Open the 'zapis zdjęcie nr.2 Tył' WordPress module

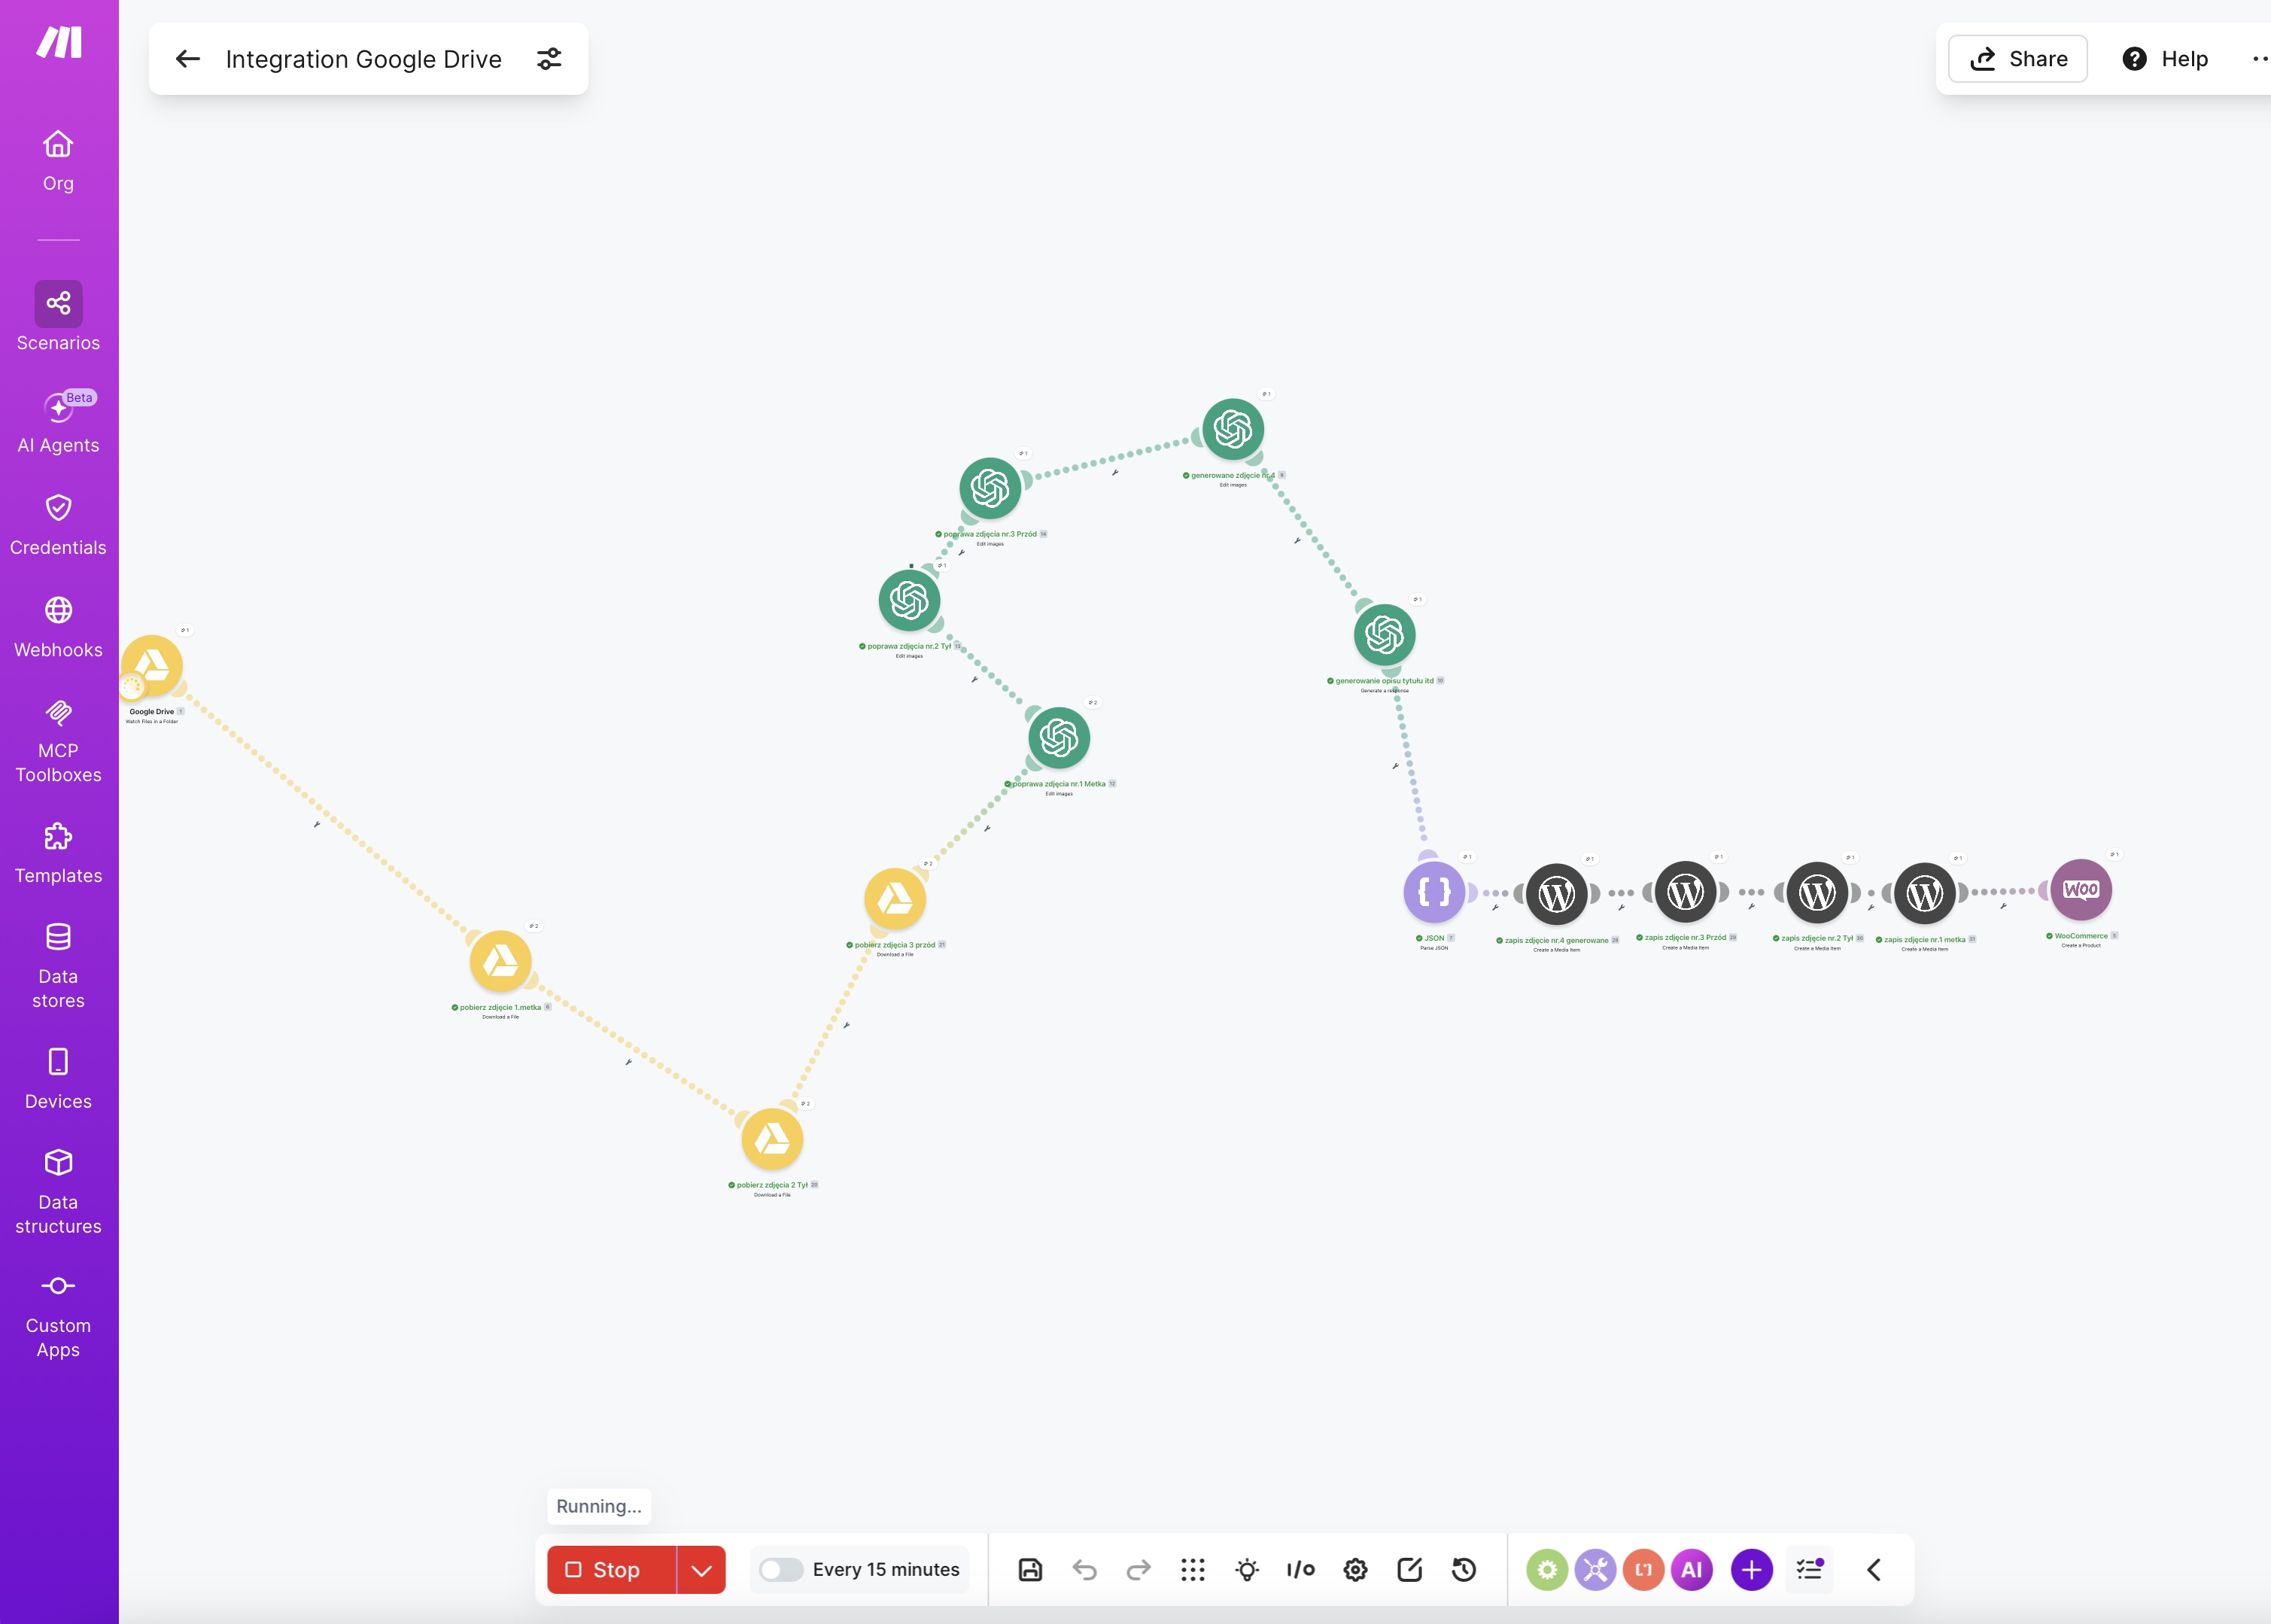coord(1817,892)
